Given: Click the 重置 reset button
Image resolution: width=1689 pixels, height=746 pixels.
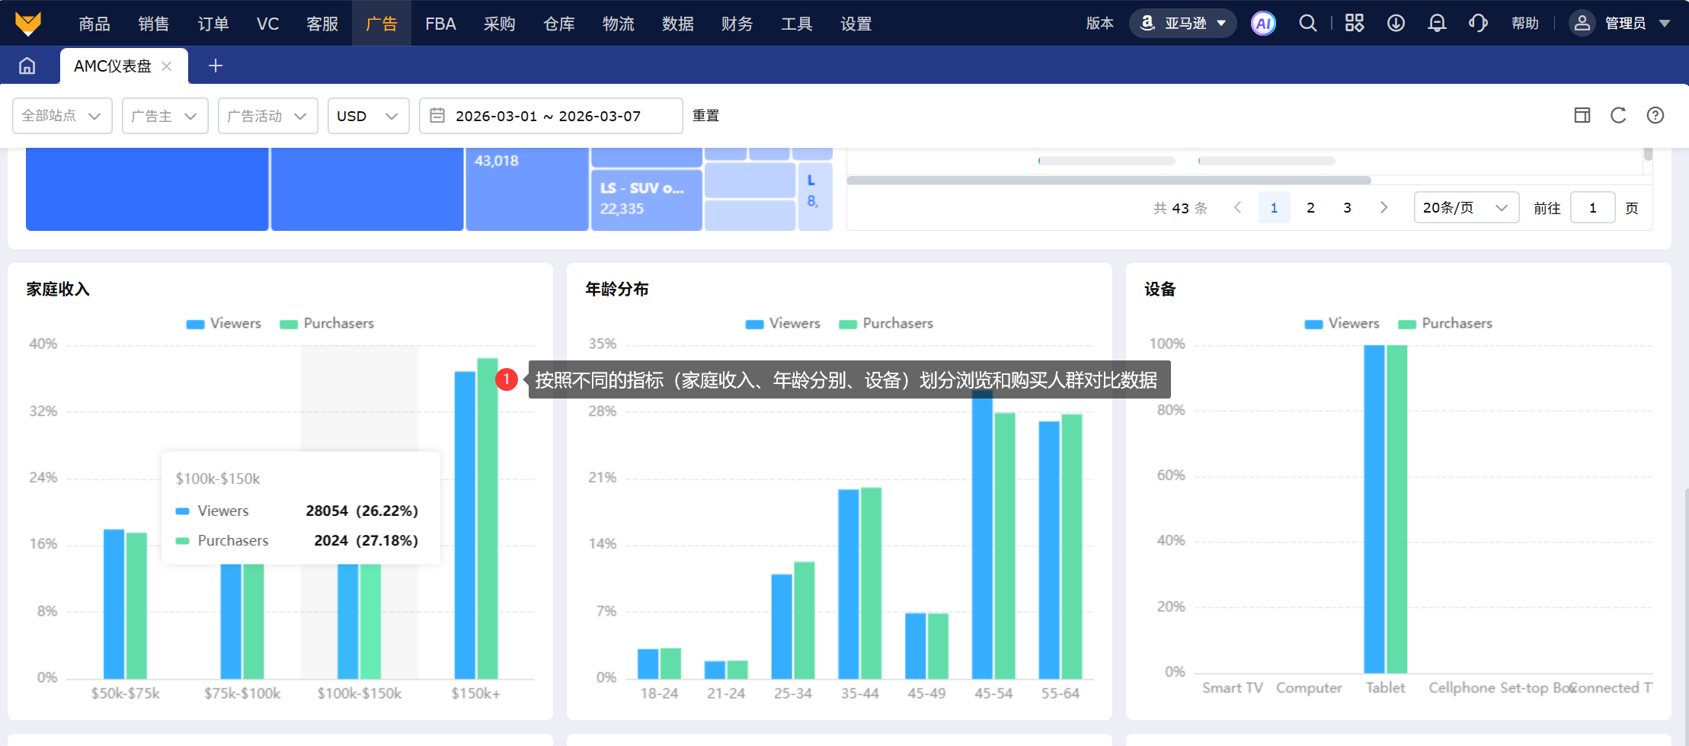Looking at the screenshot, I should (705, 116).
